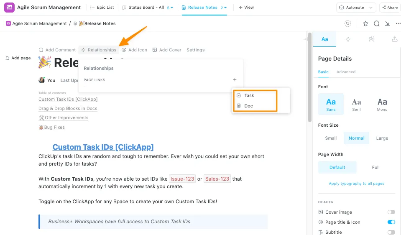Jump to Bug Fixes contents link
The height and width of the screenshot is (235, 401).
51,127
